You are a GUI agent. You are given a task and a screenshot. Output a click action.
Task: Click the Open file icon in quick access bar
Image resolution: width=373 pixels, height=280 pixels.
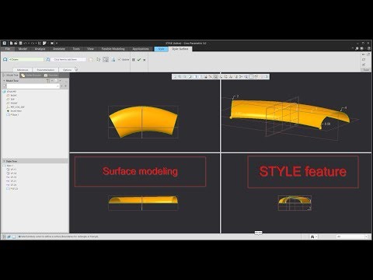tap(16, 43)
